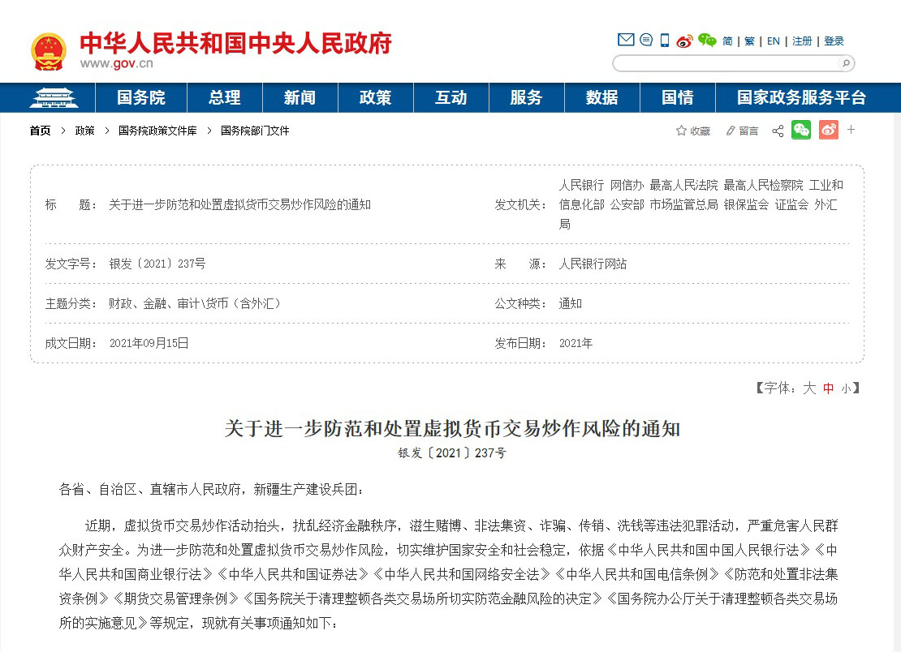The width and height of the screenshot is (901, 652).
Task: Click the pencil 留言 message icon
Action: 731,131
